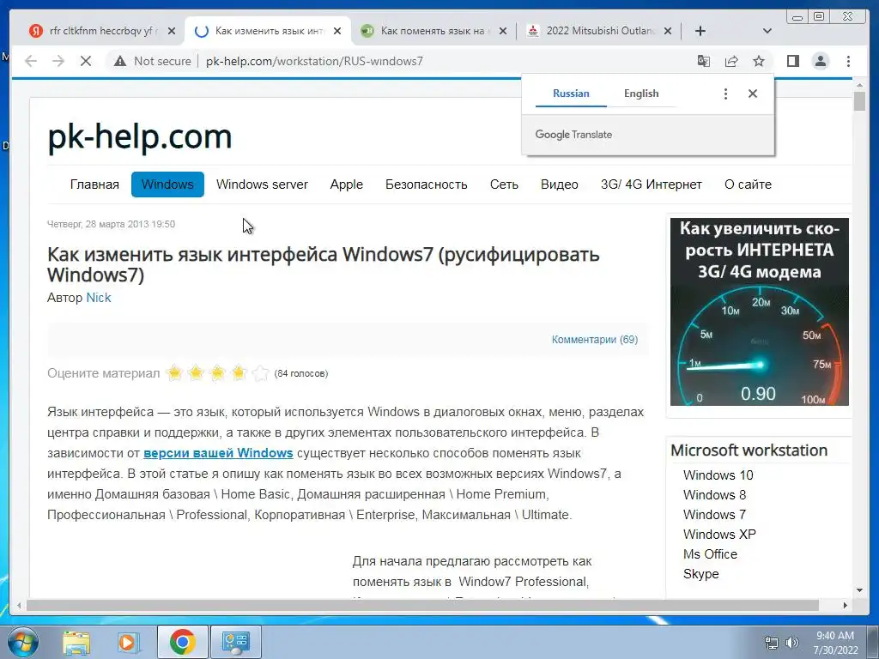The height and width of the screenshot is (659, 879).
Task: Open Control Panel taskbar icon
Action: point(236,642)
